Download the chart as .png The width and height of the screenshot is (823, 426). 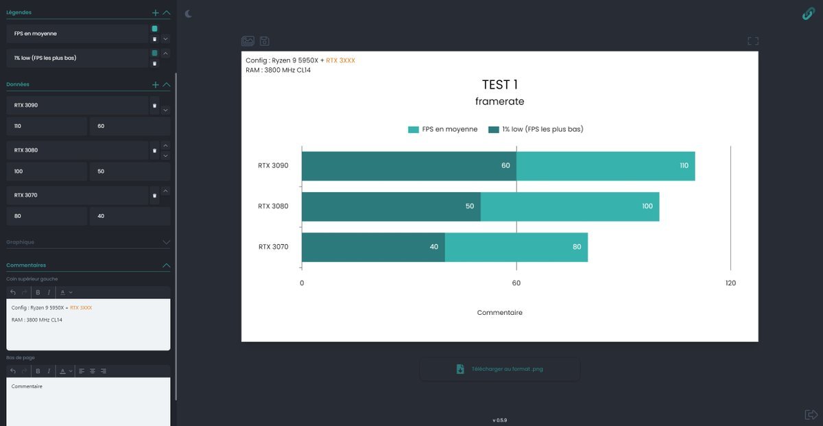tap(500, 369)
